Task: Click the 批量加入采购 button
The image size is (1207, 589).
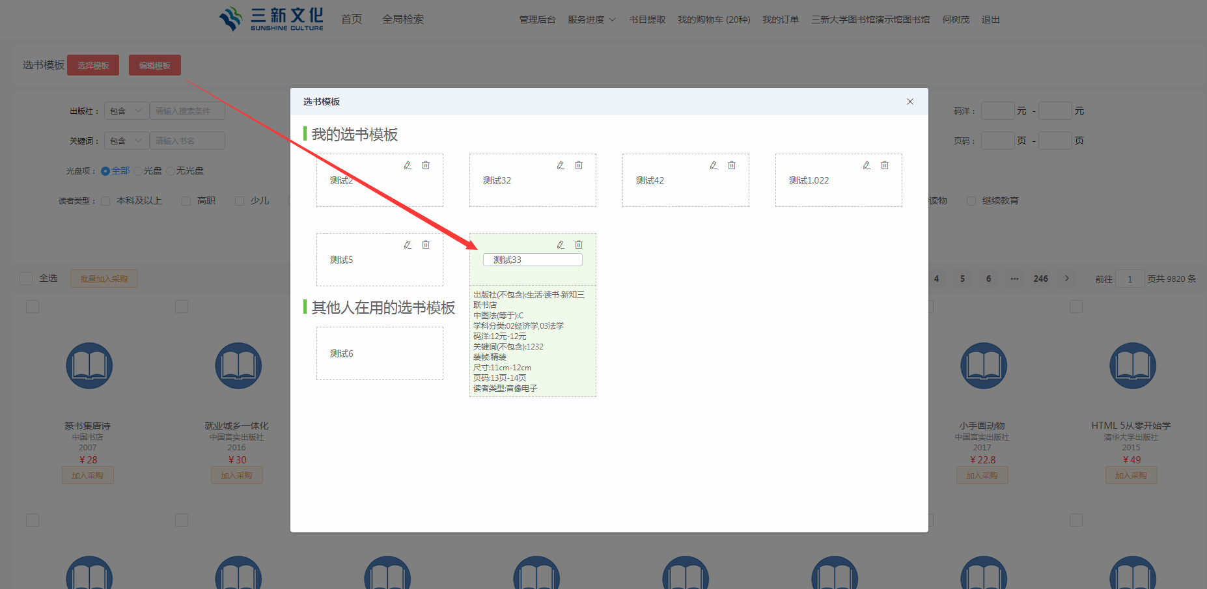Action: (x=104, y=279)
